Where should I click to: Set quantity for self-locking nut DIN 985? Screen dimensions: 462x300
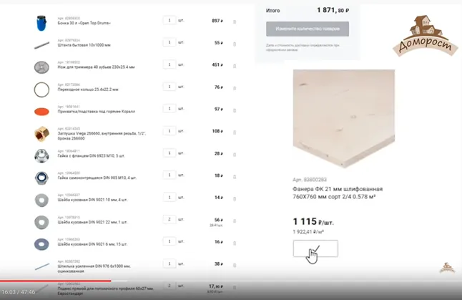[x=169, y=175]
